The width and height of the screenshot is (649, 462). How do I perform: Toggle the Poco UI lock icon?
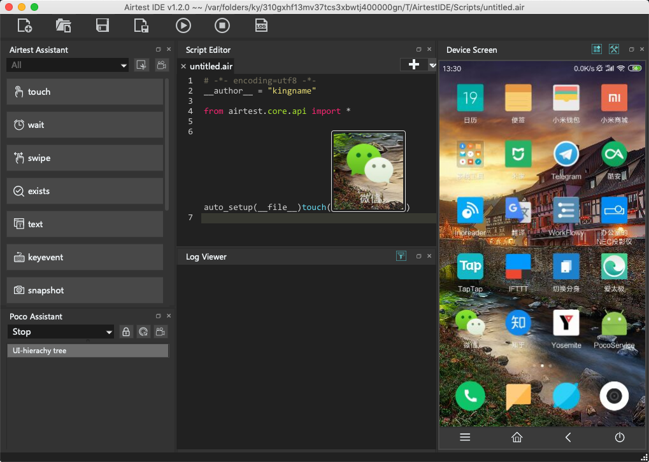126,332
